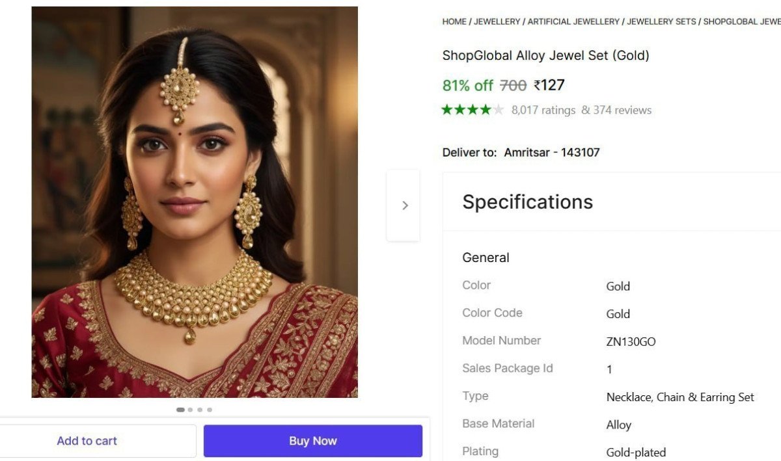781x461 pixels.
Task: Click the ₹127 discounted price
Action: point(549,85)
